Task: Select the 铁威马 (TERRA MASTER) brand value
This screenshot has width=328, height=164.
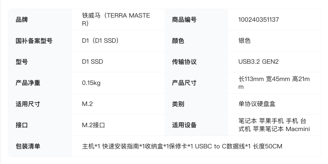Action: [116, 20]
